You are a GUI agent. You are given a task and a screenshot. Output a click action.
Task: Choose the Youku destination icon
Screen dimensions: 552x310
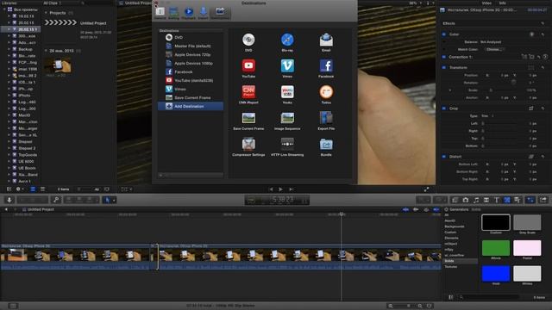[x=287, y=92]
